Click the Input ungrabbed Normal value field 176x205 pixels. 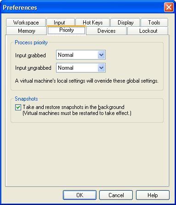coord(81,68)
